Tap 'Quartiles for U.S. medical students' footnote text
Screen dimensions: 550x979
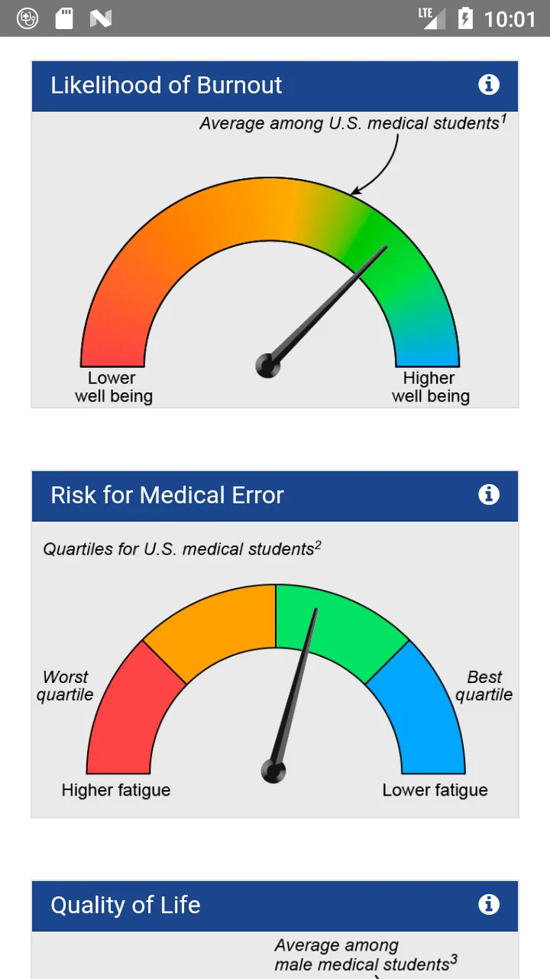[182, 548]
